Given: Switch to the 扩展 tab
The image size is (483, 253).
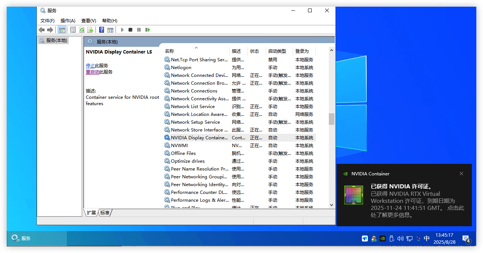Looking at the screenshot, I should 91,213.
